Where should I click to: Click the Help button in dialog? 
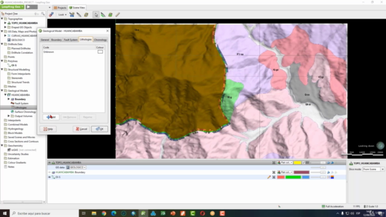coord(48,129)
